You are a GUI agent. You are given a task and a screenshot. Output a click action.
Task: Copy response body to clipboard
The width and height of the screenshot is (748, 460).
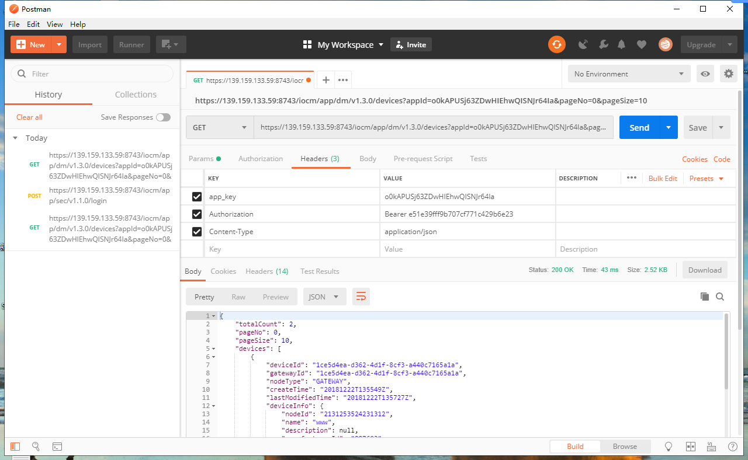point(705,297)
